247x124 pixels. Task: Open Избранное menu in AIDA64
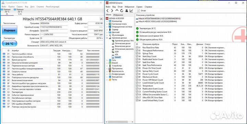(x=129, y=7)
